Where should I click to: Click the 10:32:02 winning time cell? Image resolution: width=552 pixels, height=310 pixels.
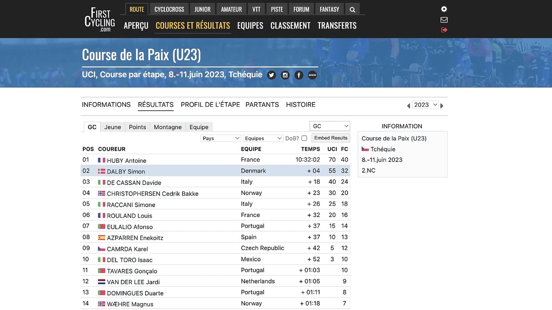[307, 160]
